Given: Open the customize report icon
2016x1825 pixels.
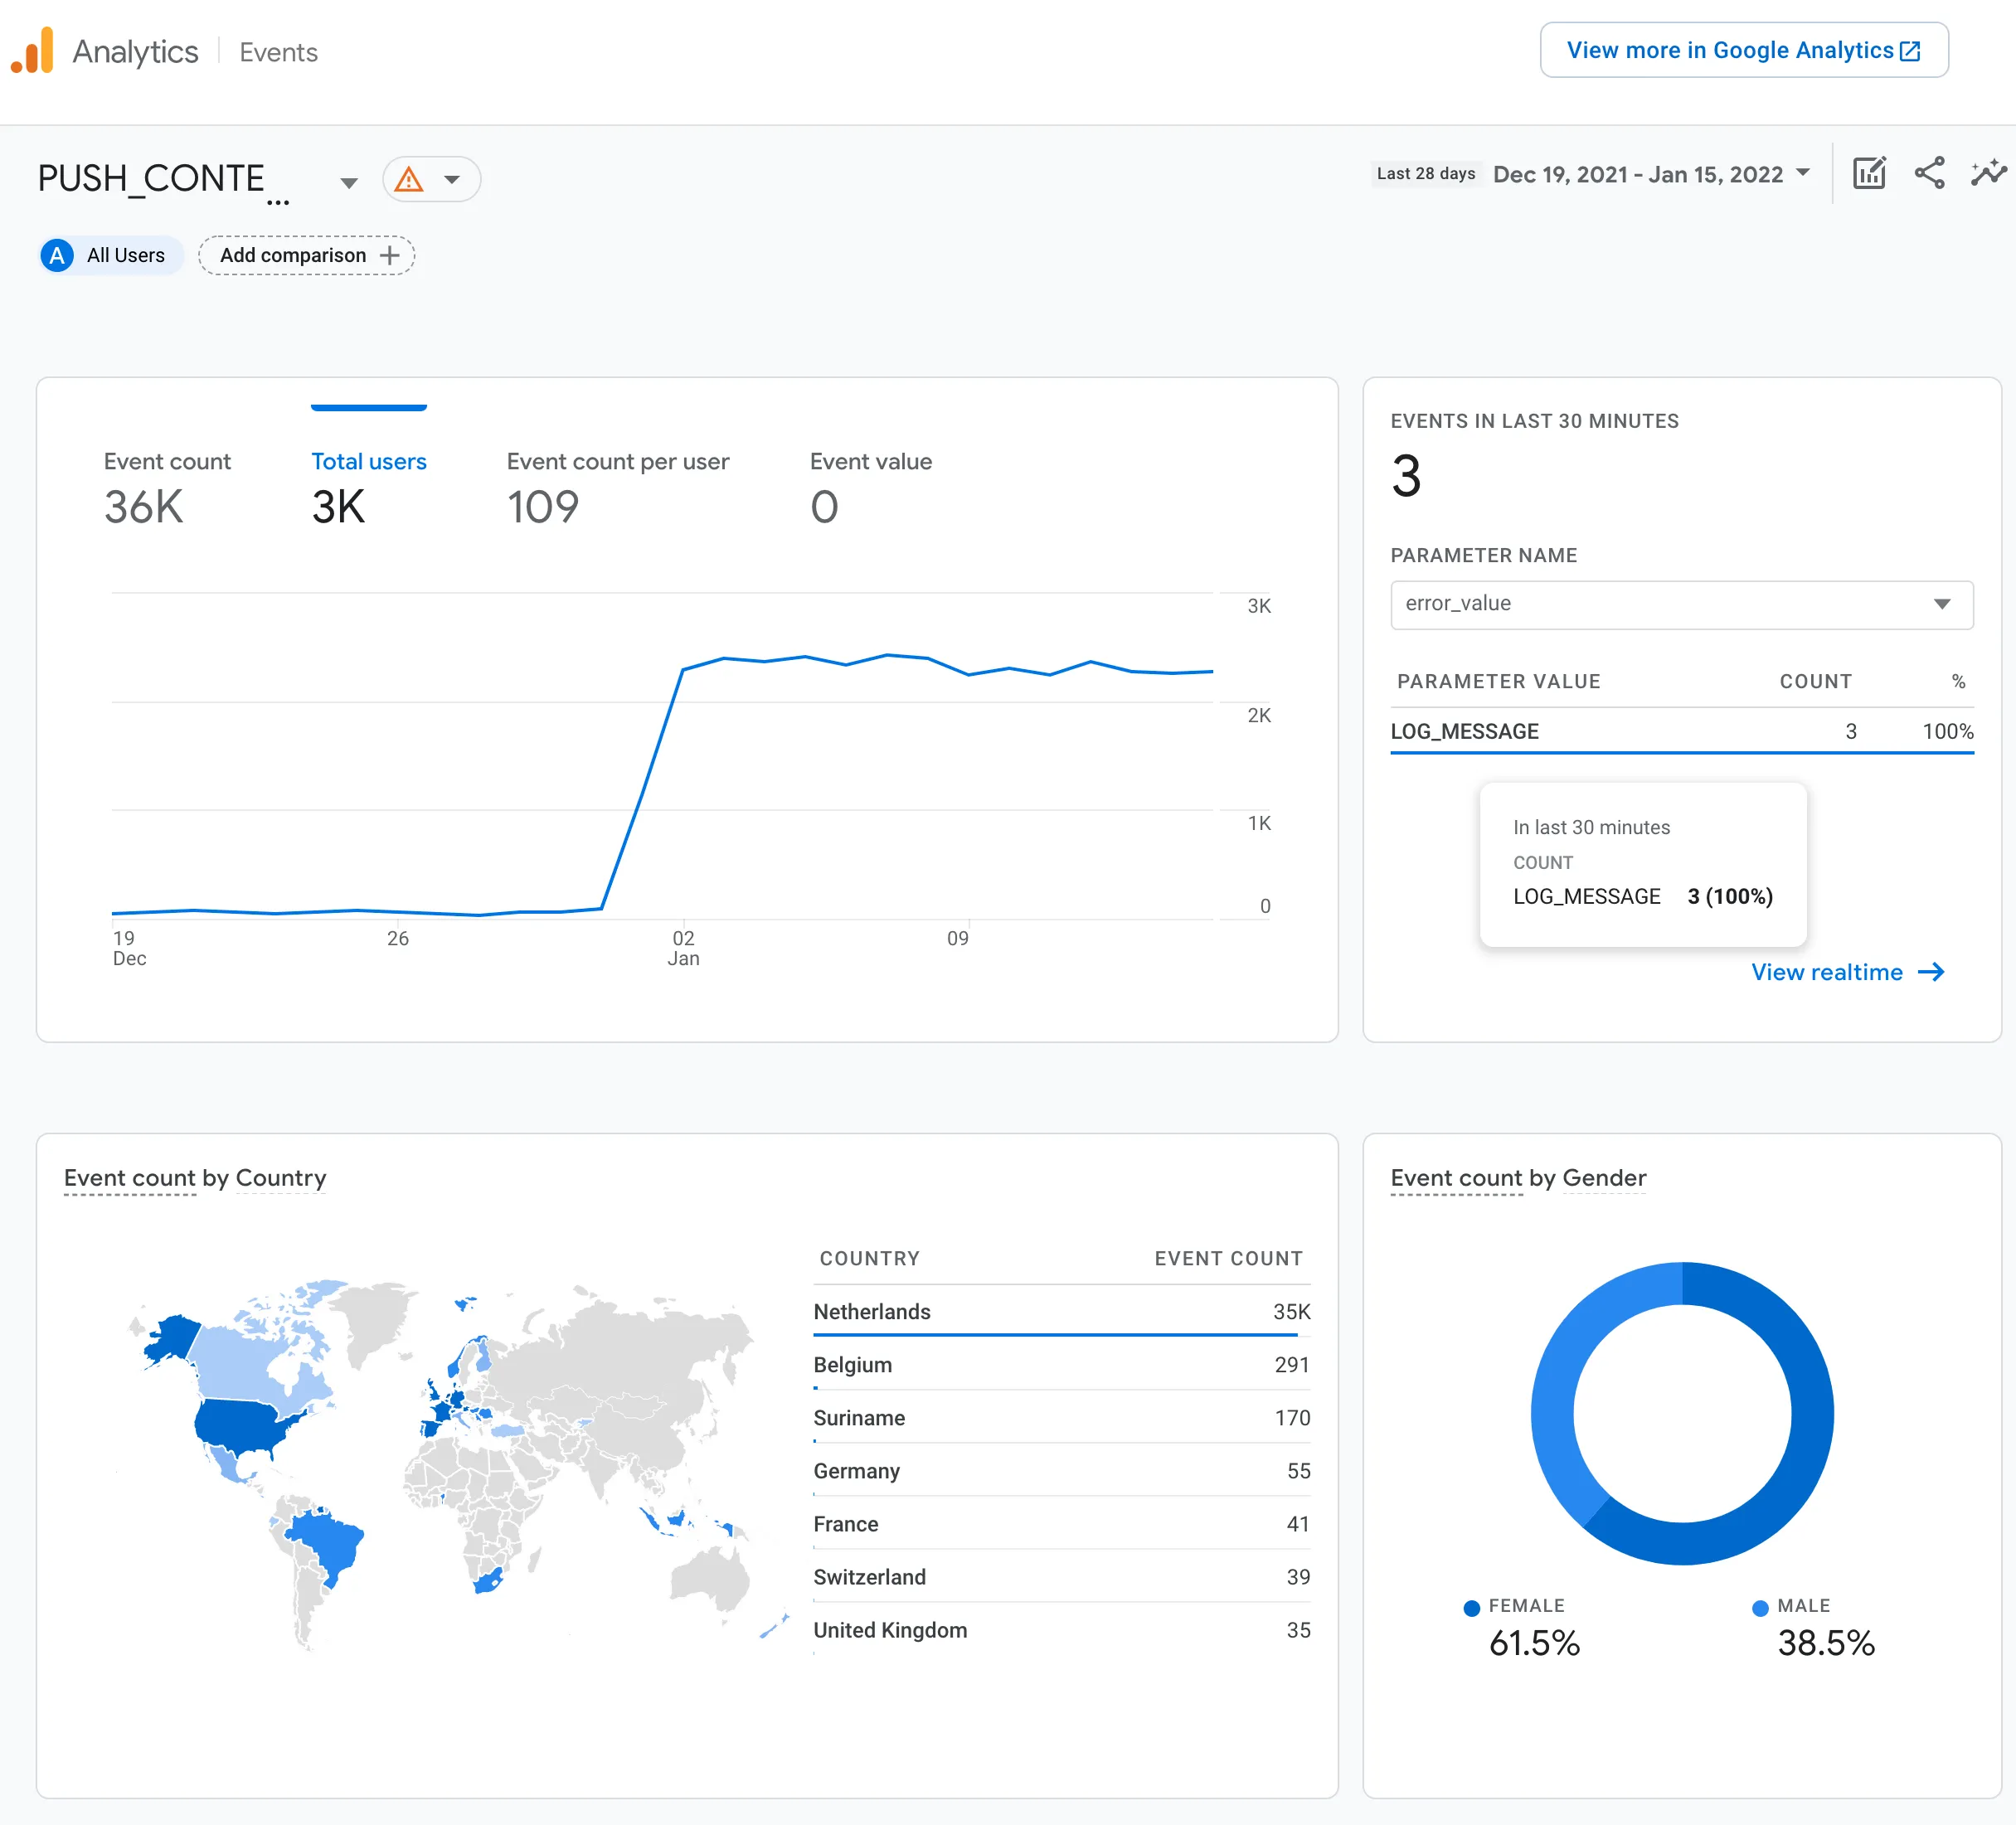Looking at the screenshot, I should (1868, 173).
